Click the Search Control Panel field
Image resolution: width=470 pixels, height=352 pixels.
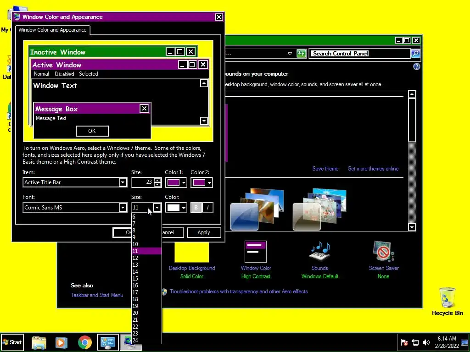click(359, 54)
